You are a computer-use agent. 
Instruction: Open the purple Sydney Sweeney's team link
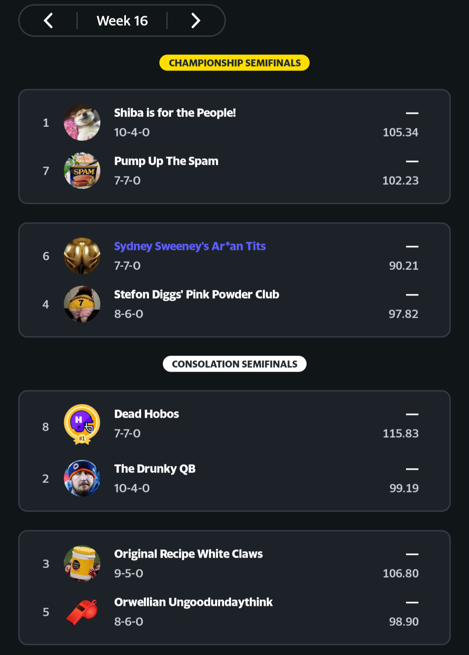(190, 246)
